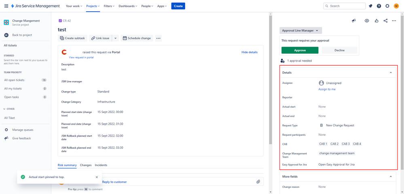Click the Give feedback megaphone icon
404x194 pixels.
point(6,138)
